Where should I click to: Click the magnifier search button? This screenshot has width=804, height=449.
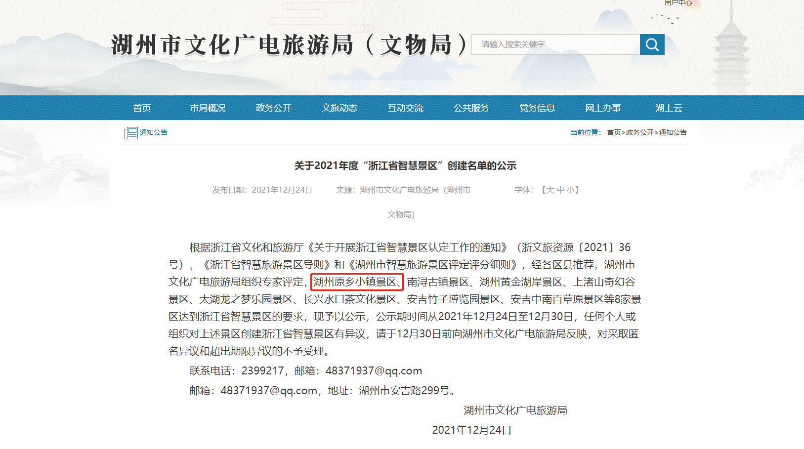pos(652,44)
